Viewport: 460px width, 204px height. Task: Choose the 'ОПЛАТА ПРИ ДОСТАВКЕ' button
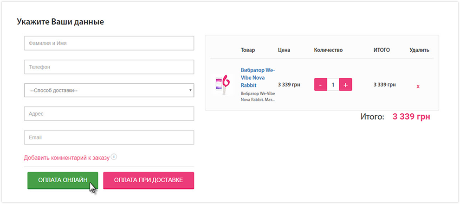coord(149,180)
